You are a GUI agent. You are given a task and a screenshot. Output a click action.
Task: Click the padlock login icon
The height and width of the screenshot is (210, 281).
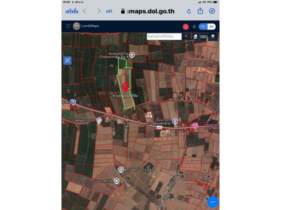[x=194, y=26]
